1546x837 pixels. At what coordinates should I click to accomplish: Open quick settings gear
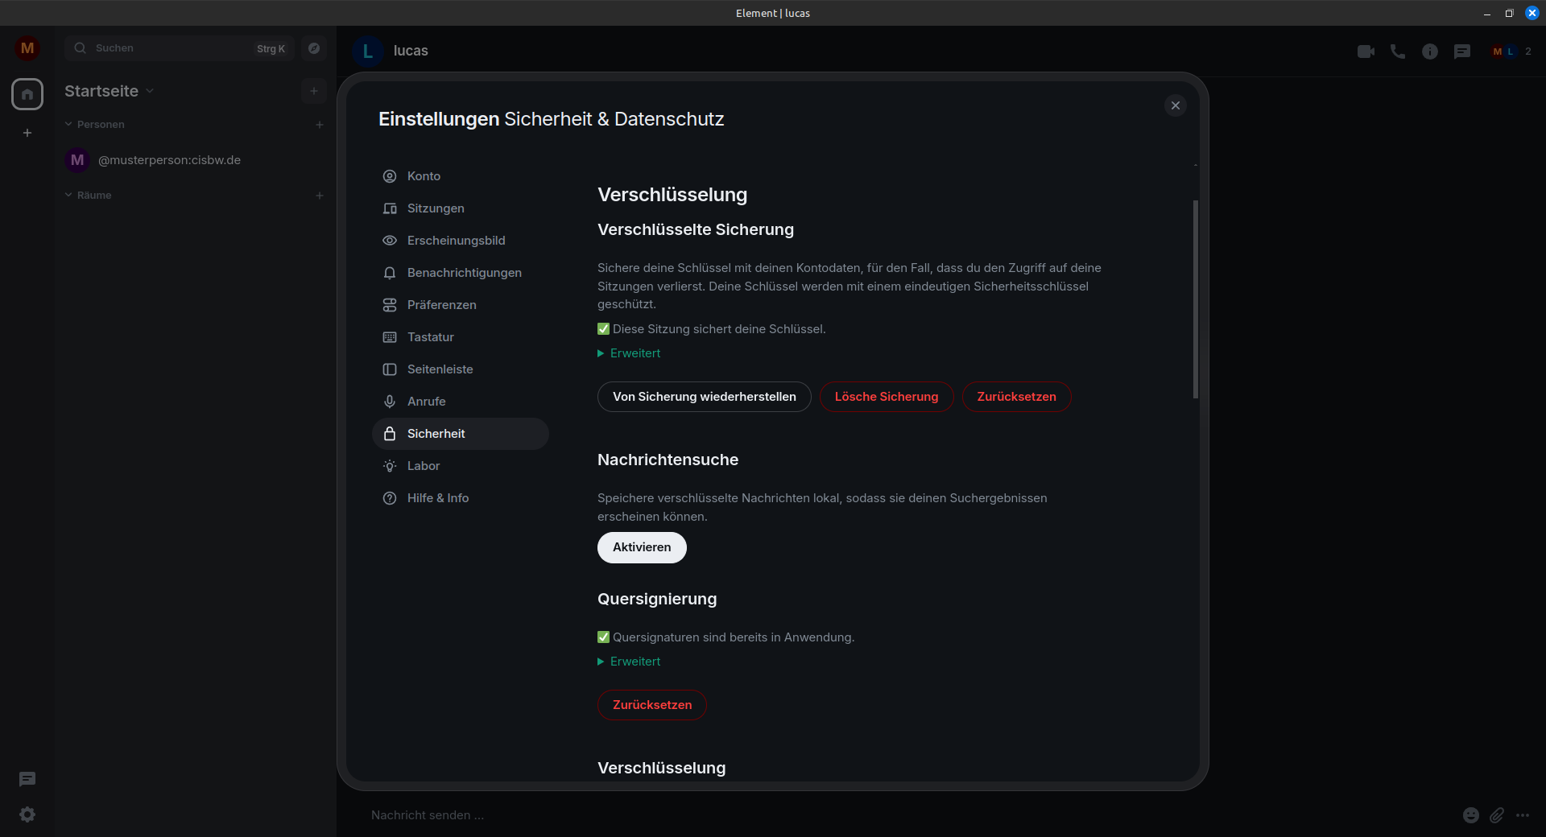[x=27, y=814]
